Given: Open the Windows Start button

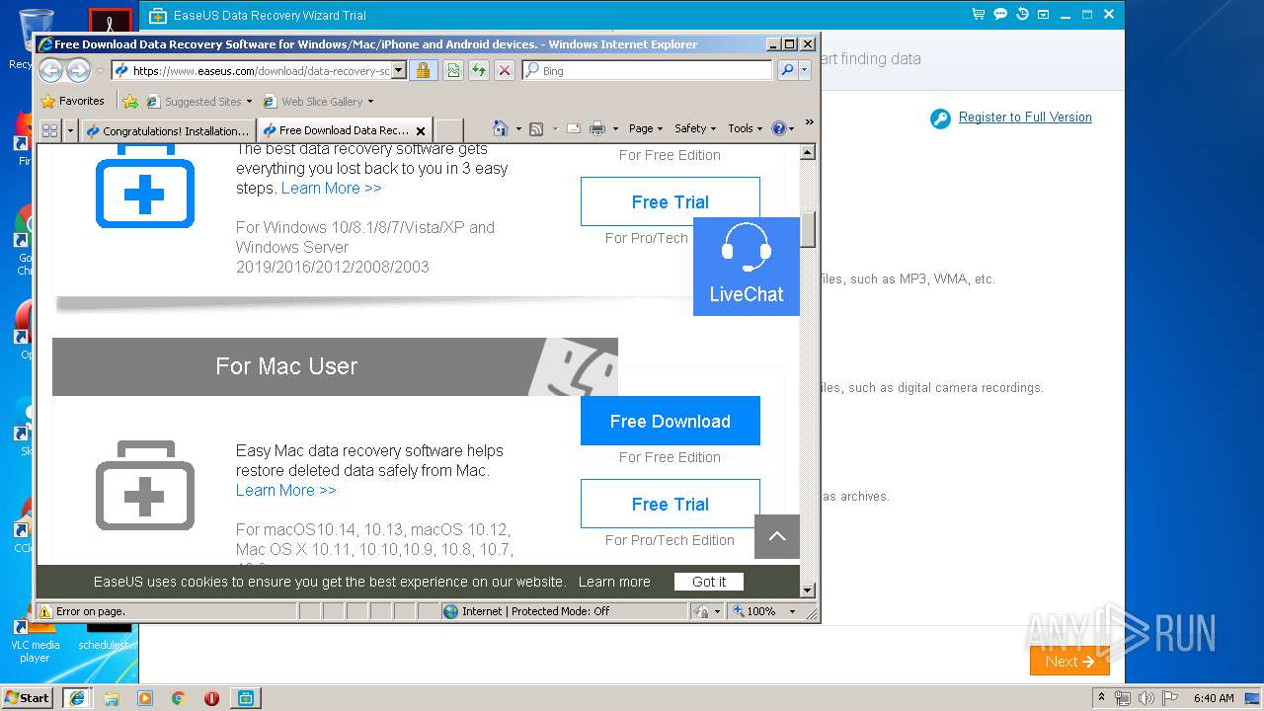Looking at the screenshot, I should 28,697.
